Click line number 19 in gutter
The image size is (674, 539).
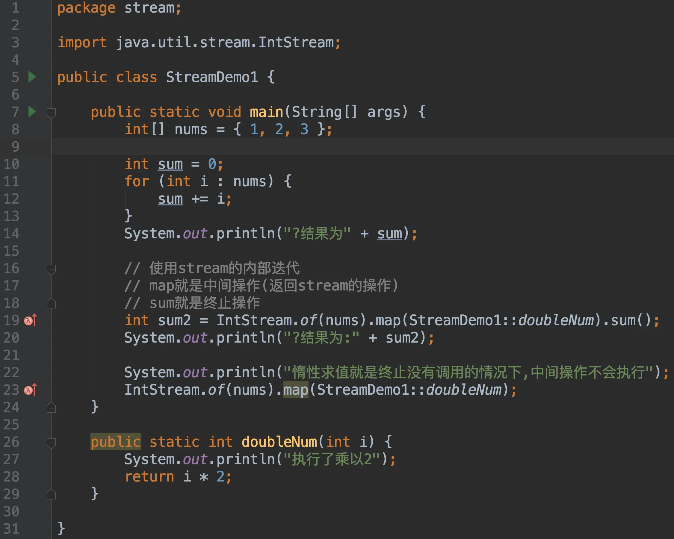(11, 320)
